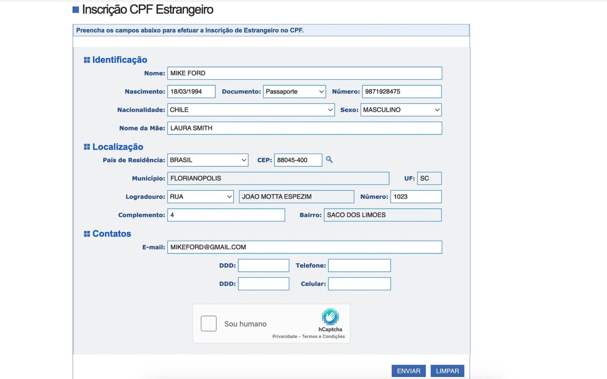
Task: Click the first DDD field next to Telefone
Action: coord(264,265)
